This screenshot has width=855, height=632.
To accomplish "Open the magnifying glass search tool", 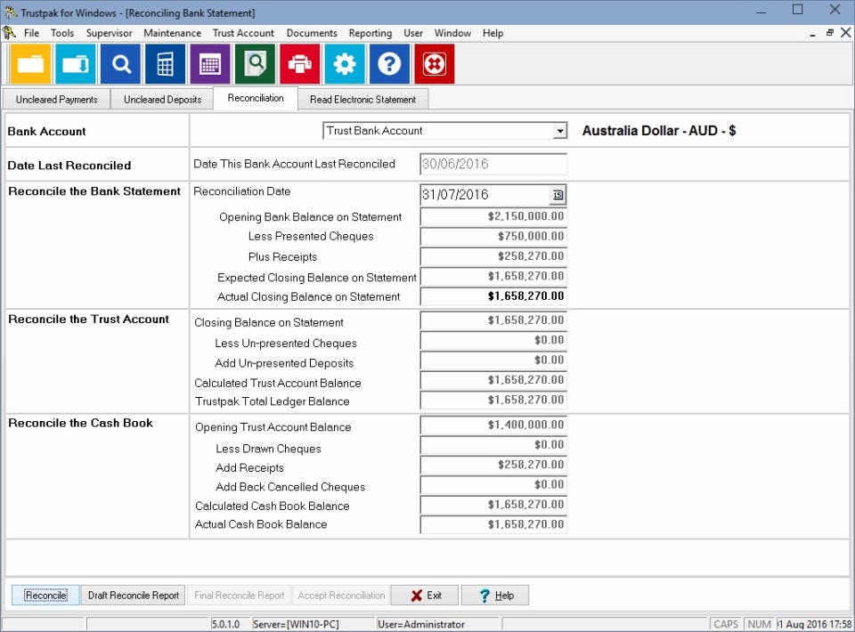I will click(x=120, y=64).
